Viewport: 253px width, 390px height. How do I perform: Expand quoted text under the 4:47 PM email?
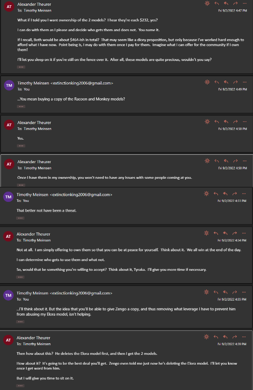click(21, 67)
